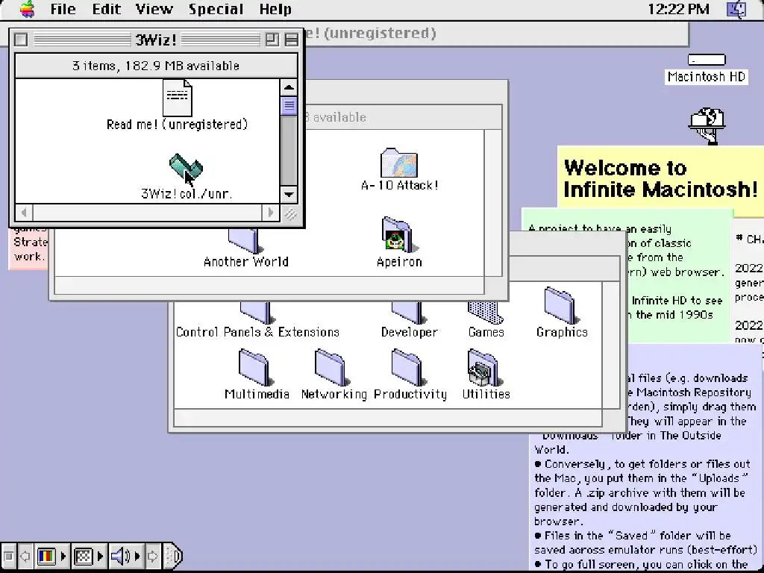The width and height of the screenshot is (764, 573).
Task: Toggle the 3Wiz! window collapse box
Action: 292,40
